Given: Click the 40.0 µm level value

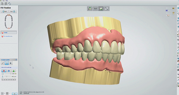Looking at the screenshot, I should click(x=14, y=77).
